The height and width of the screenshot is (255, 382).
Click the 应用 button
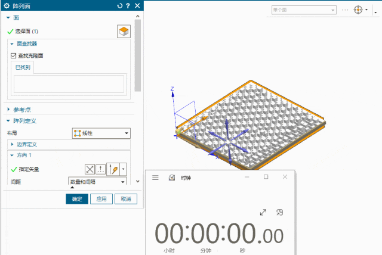pyautogui.click(x=101, y=199)
